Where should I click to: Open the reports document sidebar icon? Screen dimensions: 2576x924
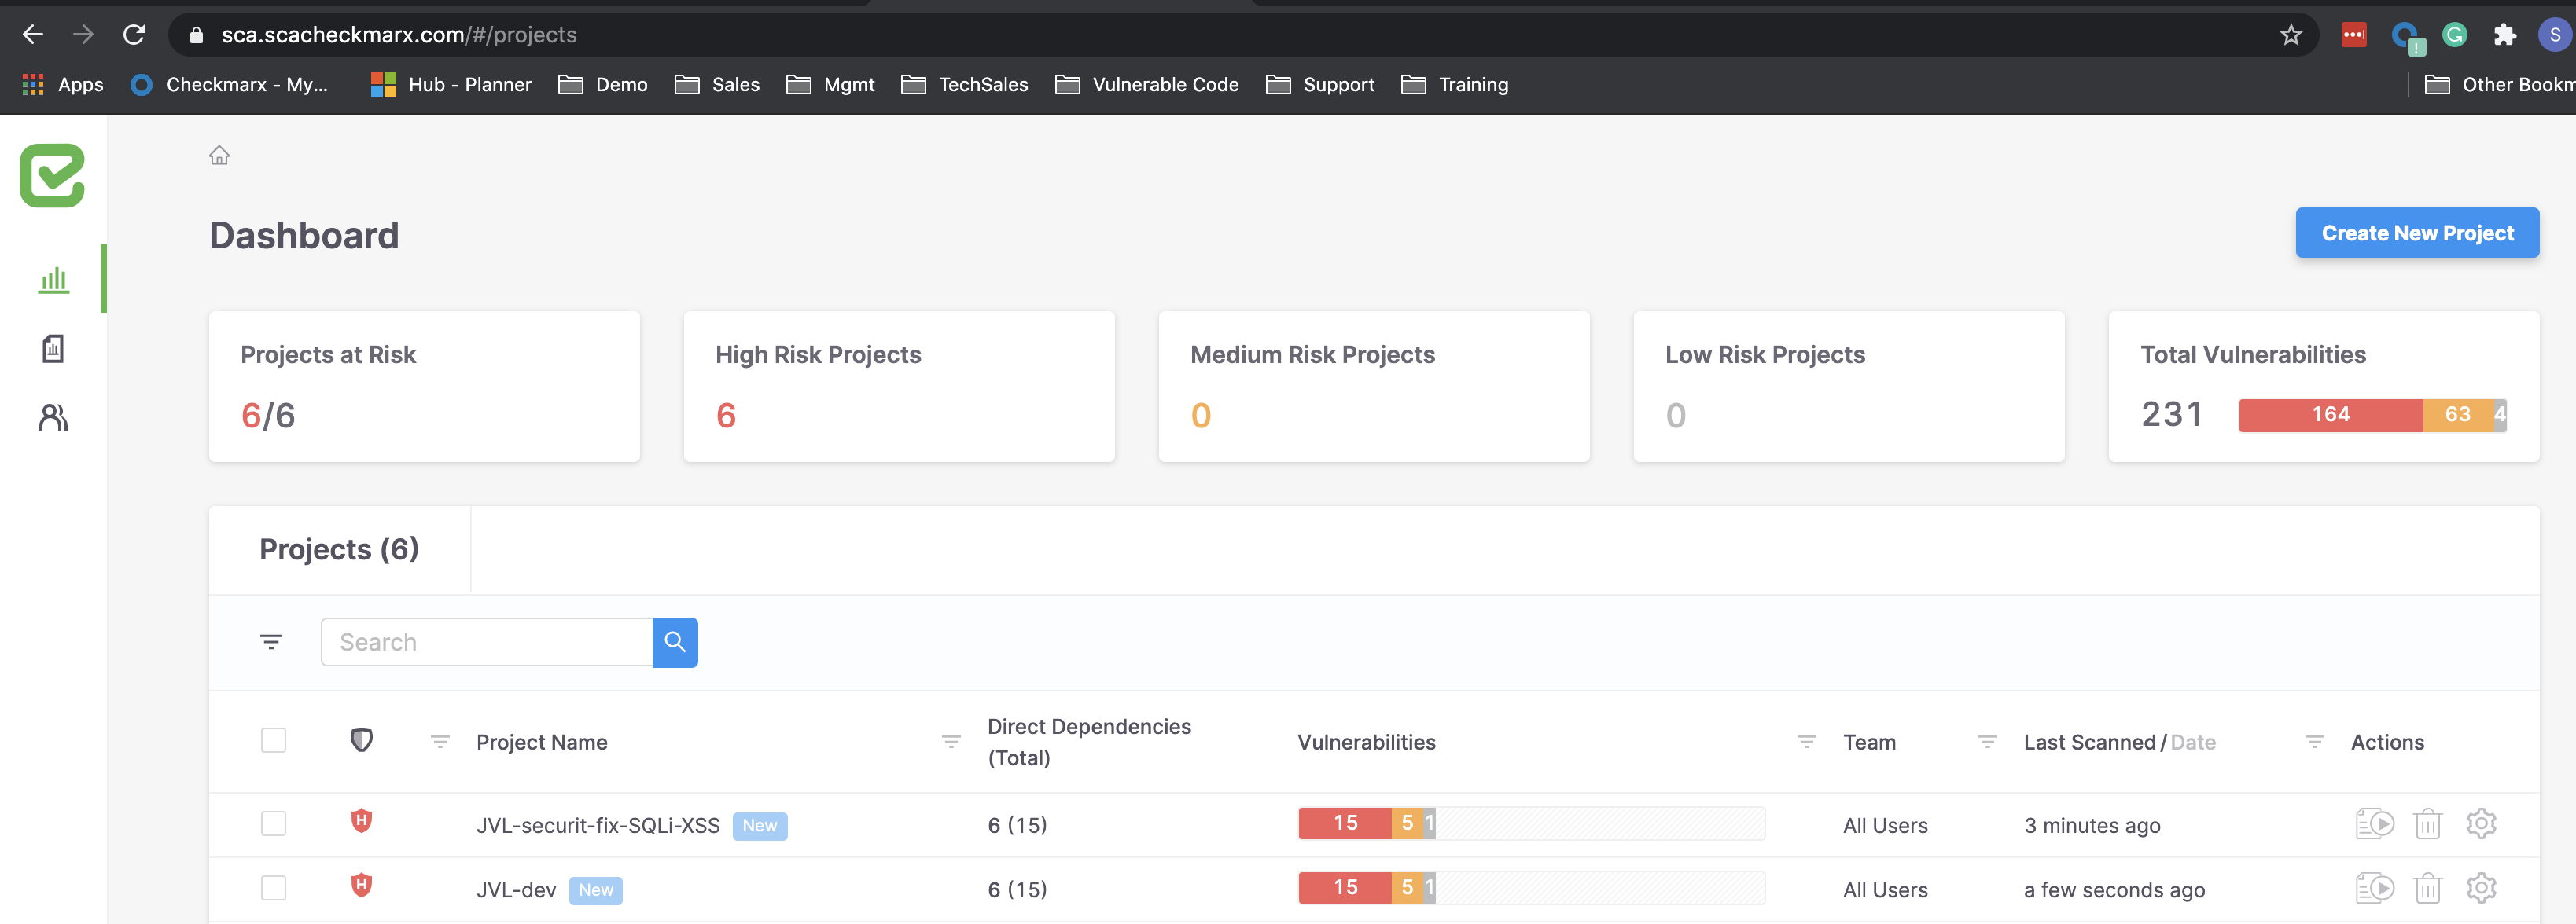point(53,349)
